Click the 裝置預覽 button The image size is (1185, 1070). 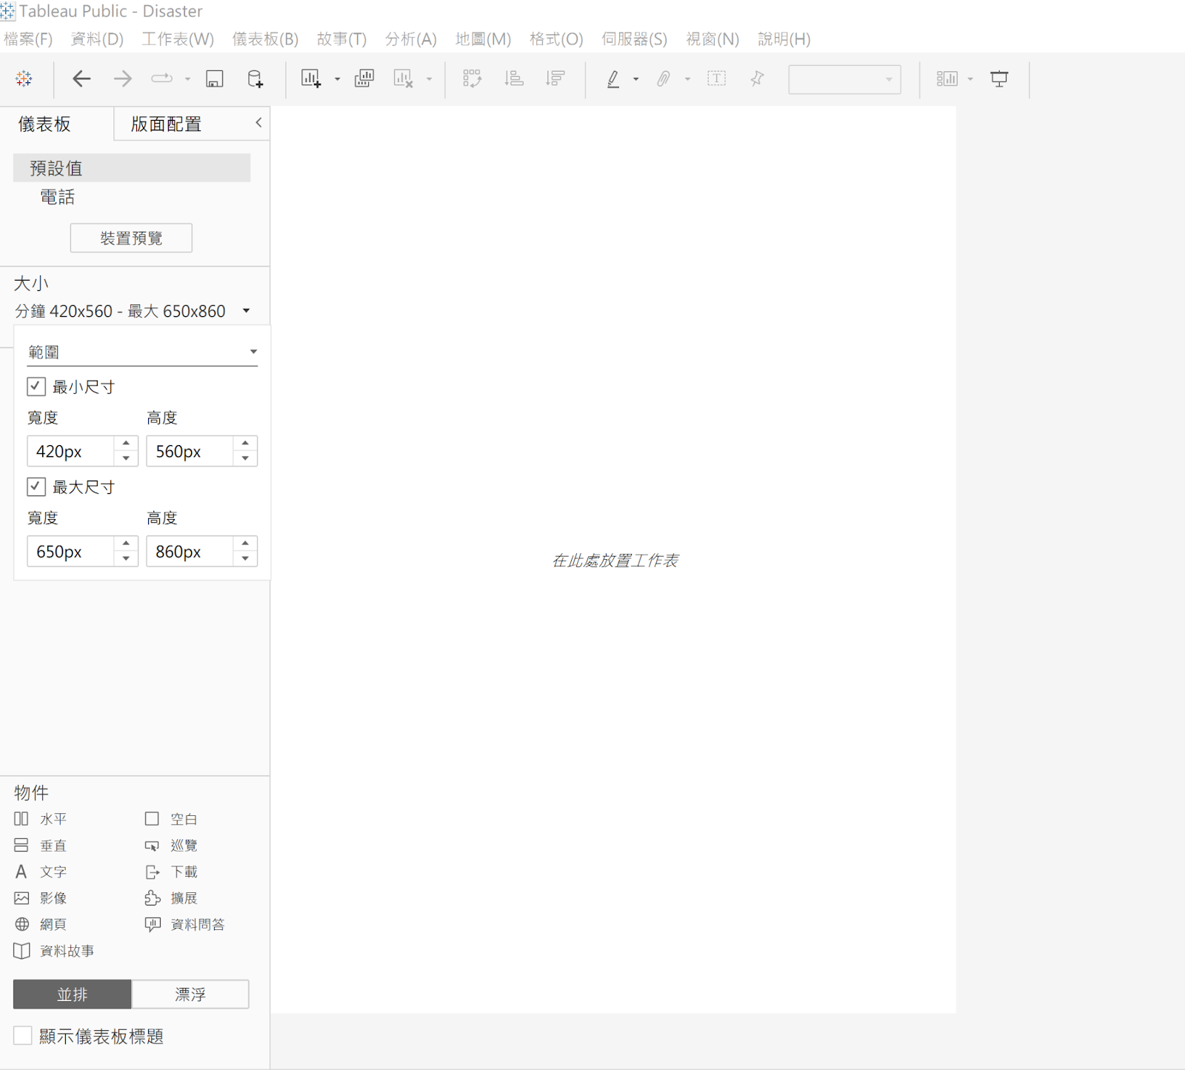pyautogui.click(x=131, y=238)
